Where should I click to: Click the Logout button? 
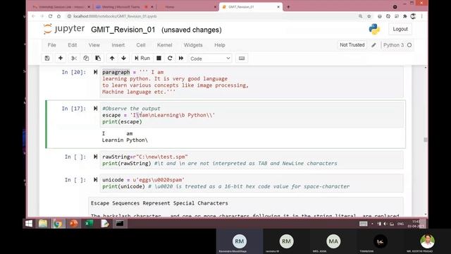tap(400, 29)
